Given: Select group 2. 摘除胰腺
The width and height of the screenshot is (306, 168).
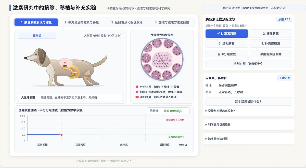Looking at the screenshot, I should click(271, 34).
